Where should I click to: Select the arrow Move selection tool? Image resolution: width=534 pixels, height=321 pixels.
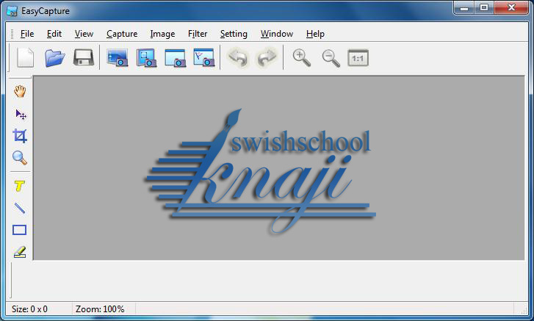pos(21,114)
